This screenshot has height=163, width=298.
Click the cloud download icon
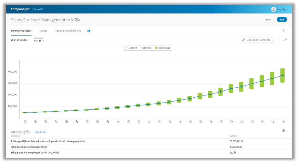click(283, 30)
